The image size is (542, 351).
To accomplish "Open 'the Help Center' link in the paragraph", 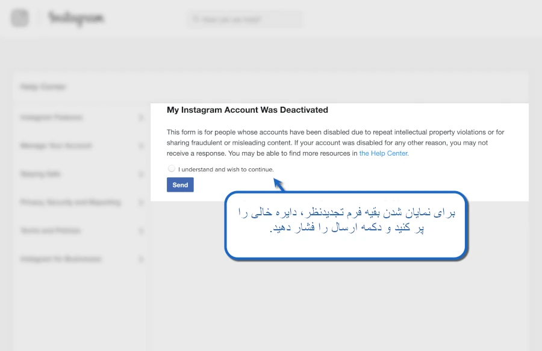I will click(384, 153).
